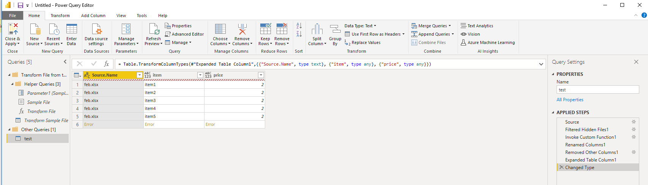648x185 pixels.
Task: Click the All Properties link
Action: coord(570,100)
